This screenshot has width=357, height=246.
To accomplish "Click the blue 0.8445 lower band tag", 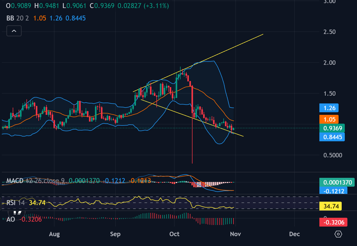I will pos(332,137).
